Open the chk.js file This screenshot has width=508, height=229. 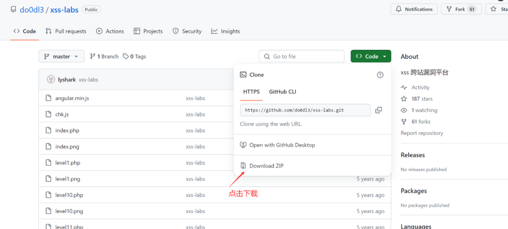(62, 114)
